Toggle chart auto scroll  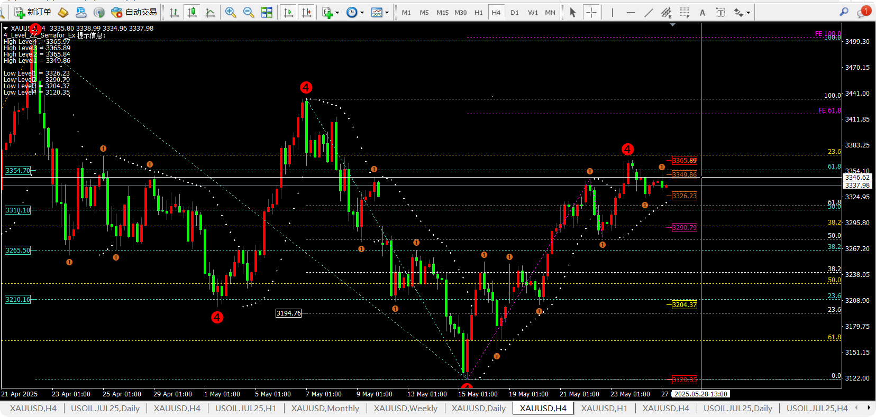[x=288, y=12]
